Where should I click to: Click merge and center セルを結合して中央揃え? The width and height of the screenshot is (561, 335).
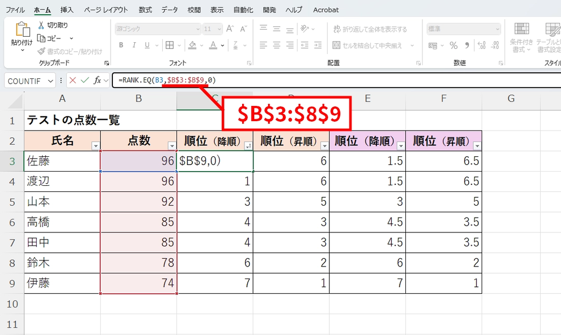(368, 46)
